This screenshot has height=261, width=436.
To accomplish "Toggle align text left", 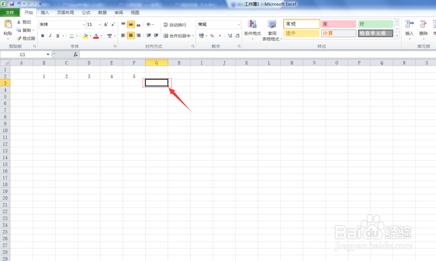I will tap(123, 35).
